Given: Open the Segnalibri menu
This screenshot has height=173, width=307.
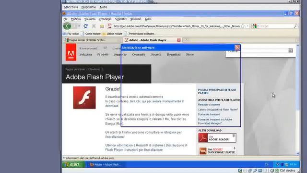Looking at the screenshot, I should point(120,19).
